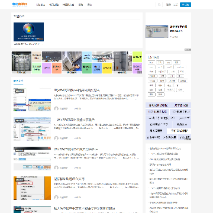Image resolution: width=213 pixels, height=213 pixels.
Task: Click the banner's orange tile
Action: [x=57, y=68]
